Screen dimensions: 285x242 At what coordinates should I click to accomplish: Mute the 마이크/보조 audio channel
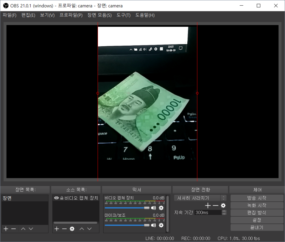coord(154,225)
